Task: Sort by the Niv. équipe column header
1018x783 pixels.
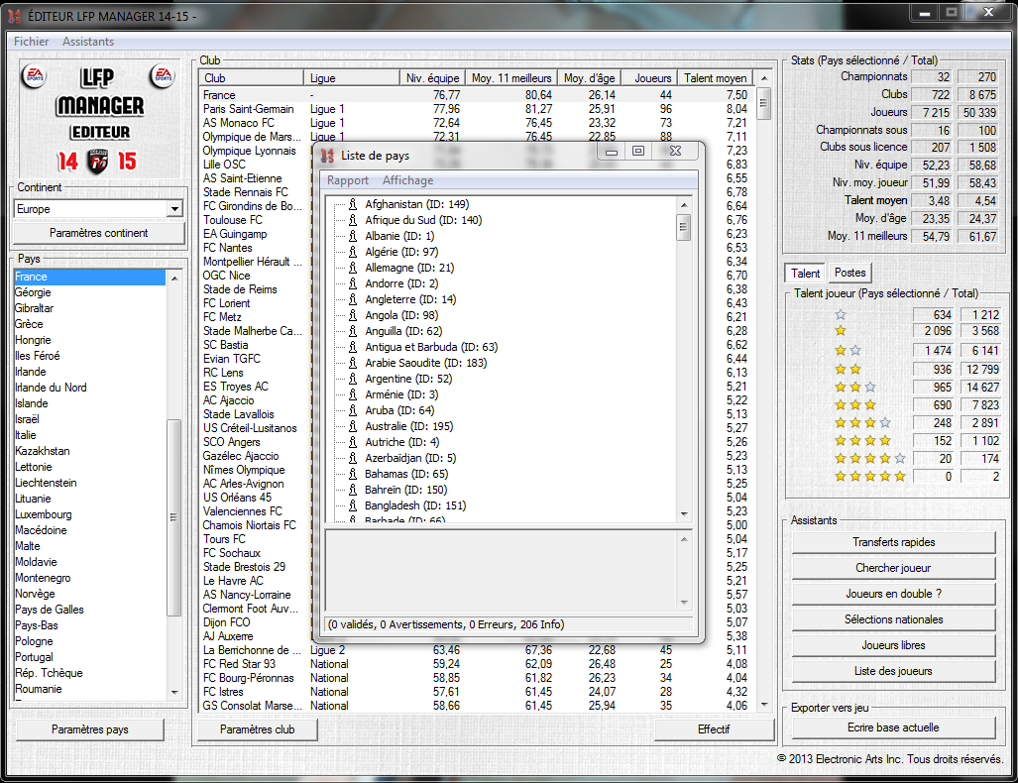Action: 432,78
